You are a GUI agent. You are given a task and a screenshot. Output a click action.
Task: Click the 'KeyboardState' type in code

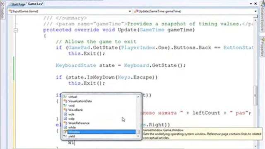point(76,65)
